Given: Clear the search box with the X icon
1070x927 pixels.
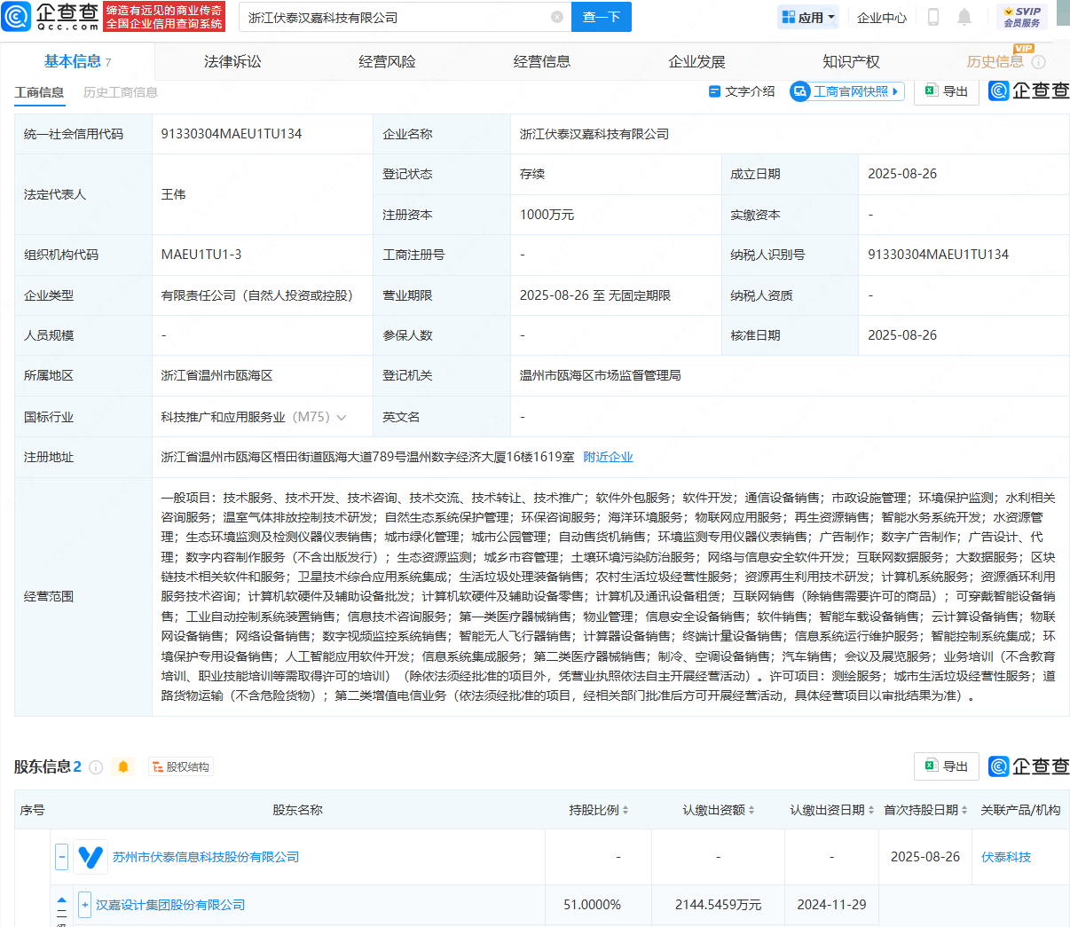Looking at the screenshot, I should coord(556,17).
